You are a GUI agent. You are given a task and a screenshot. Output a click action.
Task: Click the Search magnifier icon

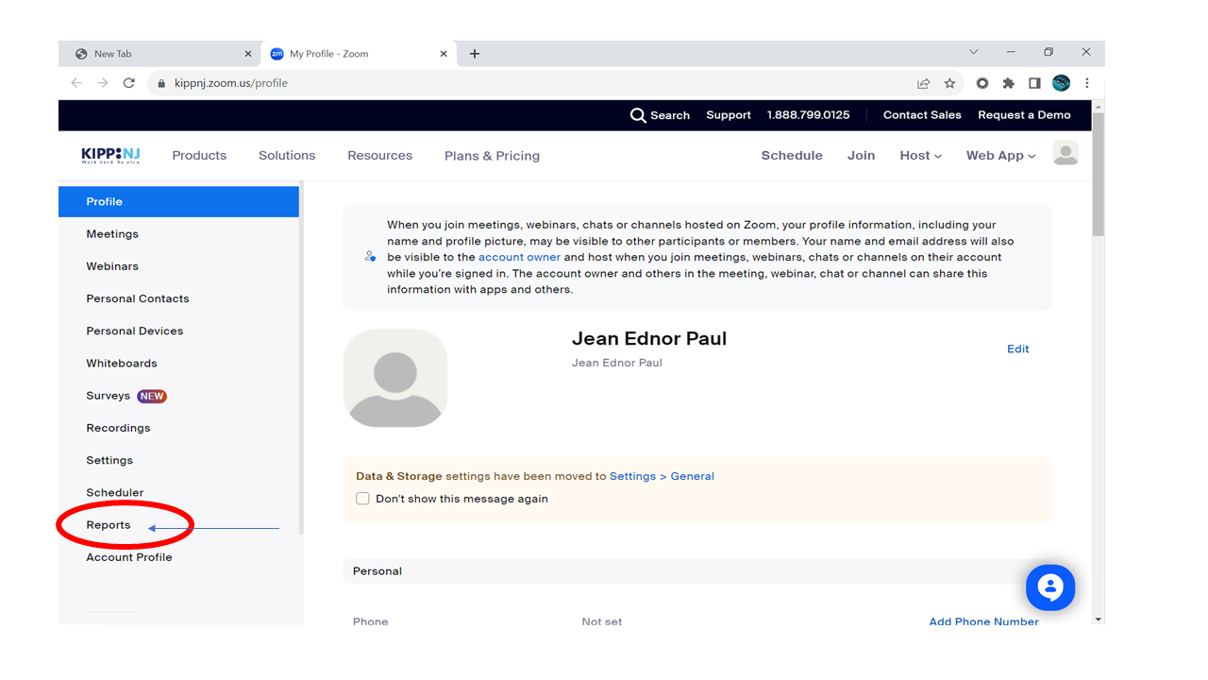(x=638, y=115)
